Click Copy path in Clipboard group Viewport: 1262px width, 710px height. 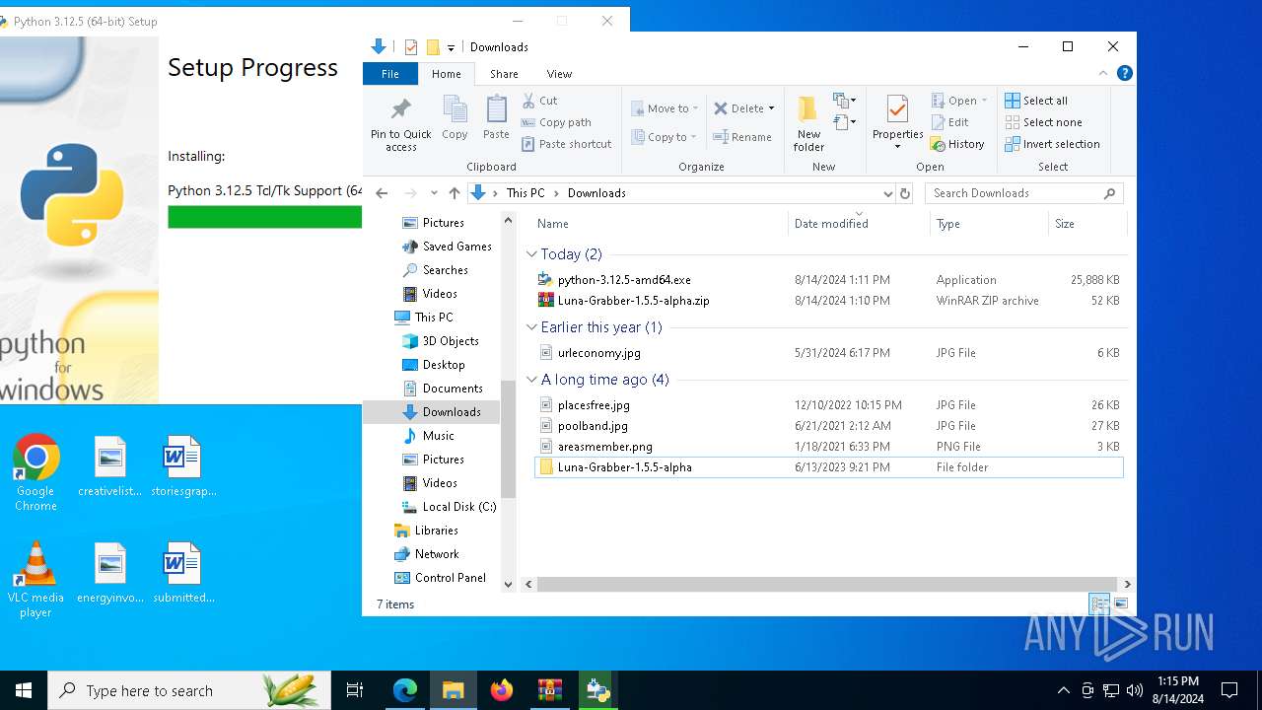coord(557,122)
